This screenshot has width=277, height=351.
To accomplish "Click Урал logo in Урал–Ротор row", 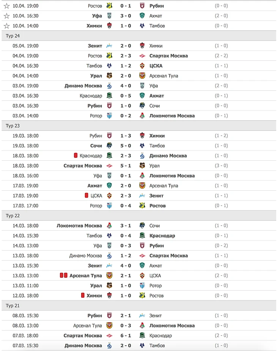I will (109, 286).
